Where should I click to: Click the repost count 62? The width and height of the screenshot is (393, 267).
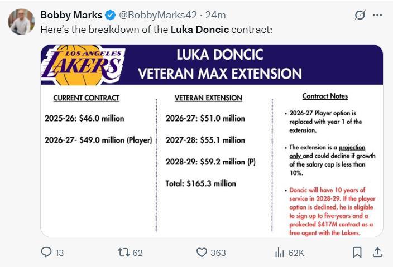(138, 253)
